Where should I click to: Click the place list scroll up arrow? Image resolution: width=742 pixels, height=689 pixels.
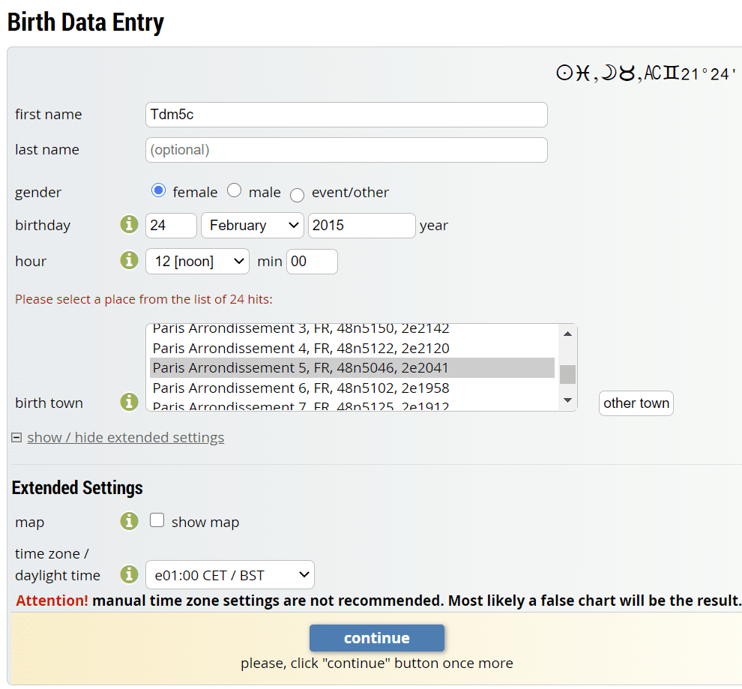click(x=568, y=334)
